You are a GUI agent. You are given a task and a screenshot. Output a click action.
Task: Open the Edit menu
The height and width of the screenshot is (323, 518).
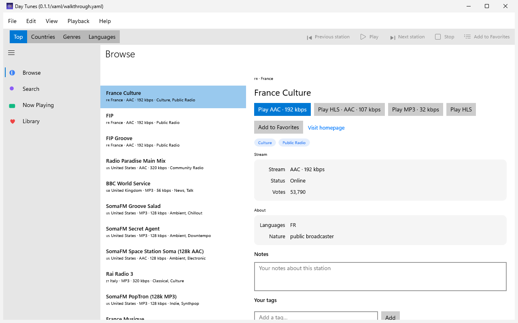[31, 21]
